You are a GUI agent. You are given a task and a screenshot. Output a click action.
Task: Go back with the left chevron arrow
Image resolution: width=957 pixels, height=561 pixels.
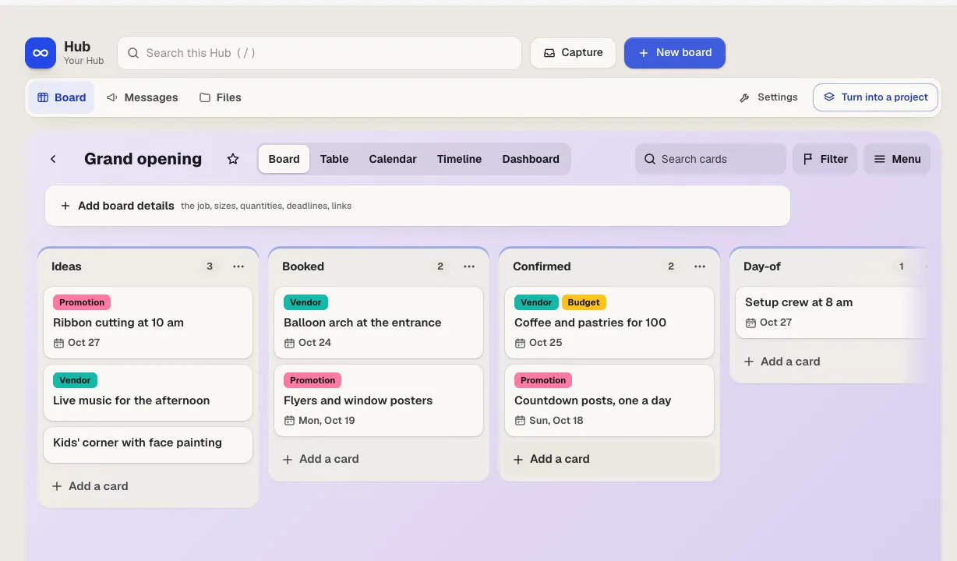(53, 159)
